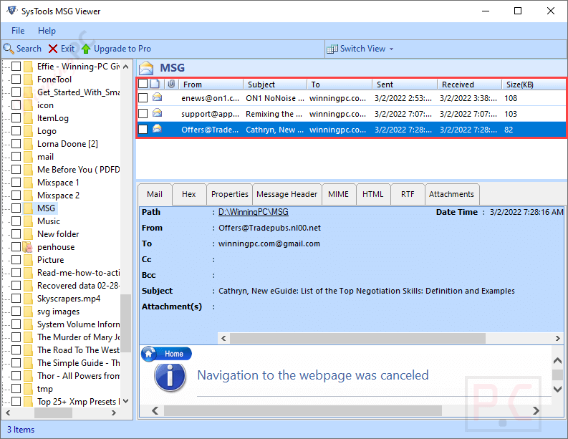This screenshot has width=568, height=439.
Task: Select the Remixing the subject cell
Action: pos(274,114)
